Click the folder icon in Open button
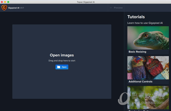 click(x=59, y=67)
